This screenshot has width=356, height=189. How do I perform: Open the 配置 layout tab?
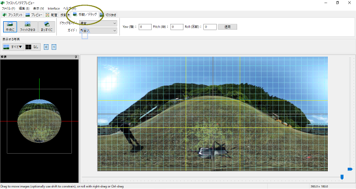pos(51,15)
